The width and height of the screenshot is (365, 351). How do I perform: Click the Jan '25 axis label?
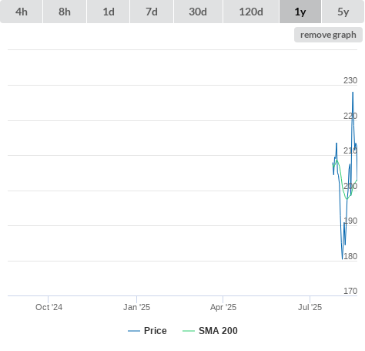pyautogui.click(x=136, y=307)
